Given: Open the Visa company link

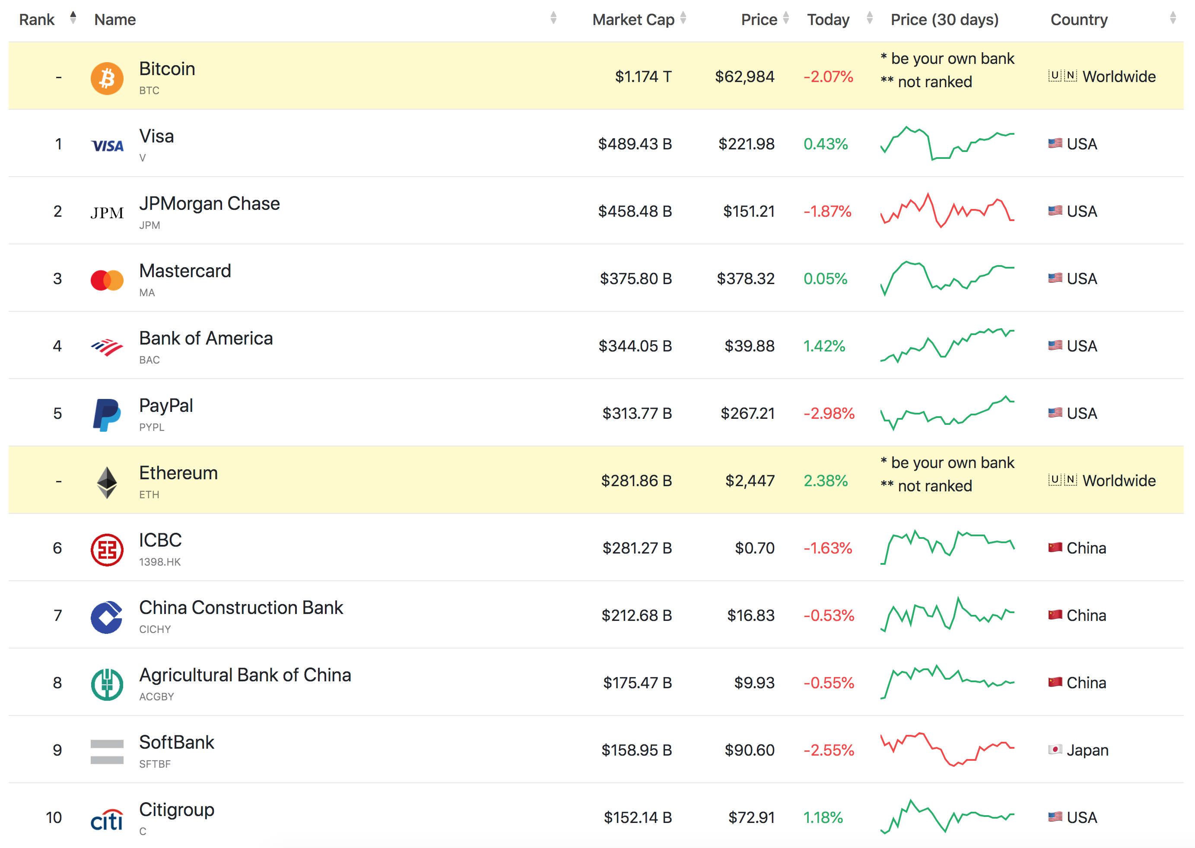Looking at the screenshot, I should [x=156, y=136].
